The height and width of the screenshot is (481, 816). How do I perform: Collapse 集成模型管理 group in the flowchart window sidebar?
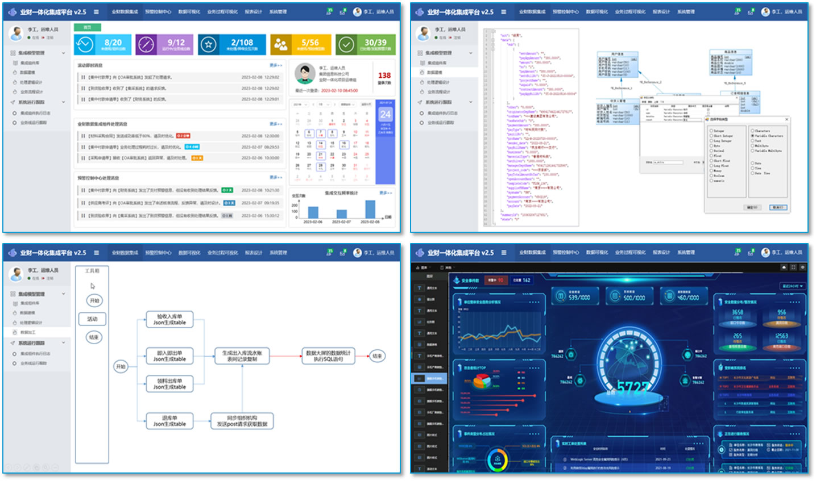coord(63,294)
